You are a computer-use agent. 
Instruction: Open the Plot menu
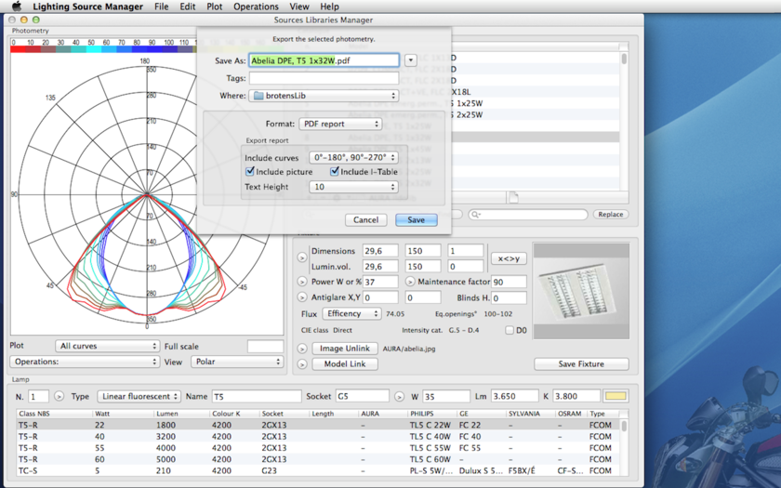pos(215,7)
